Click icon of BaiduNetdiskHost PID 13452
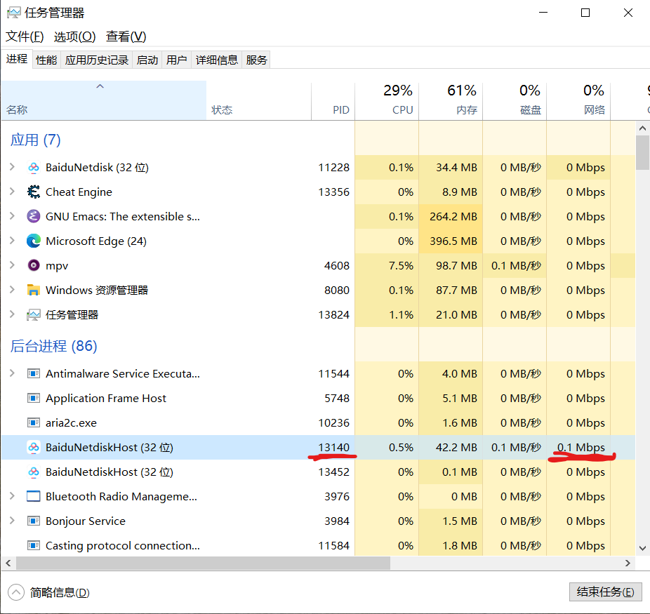 (x=34, y=472)
